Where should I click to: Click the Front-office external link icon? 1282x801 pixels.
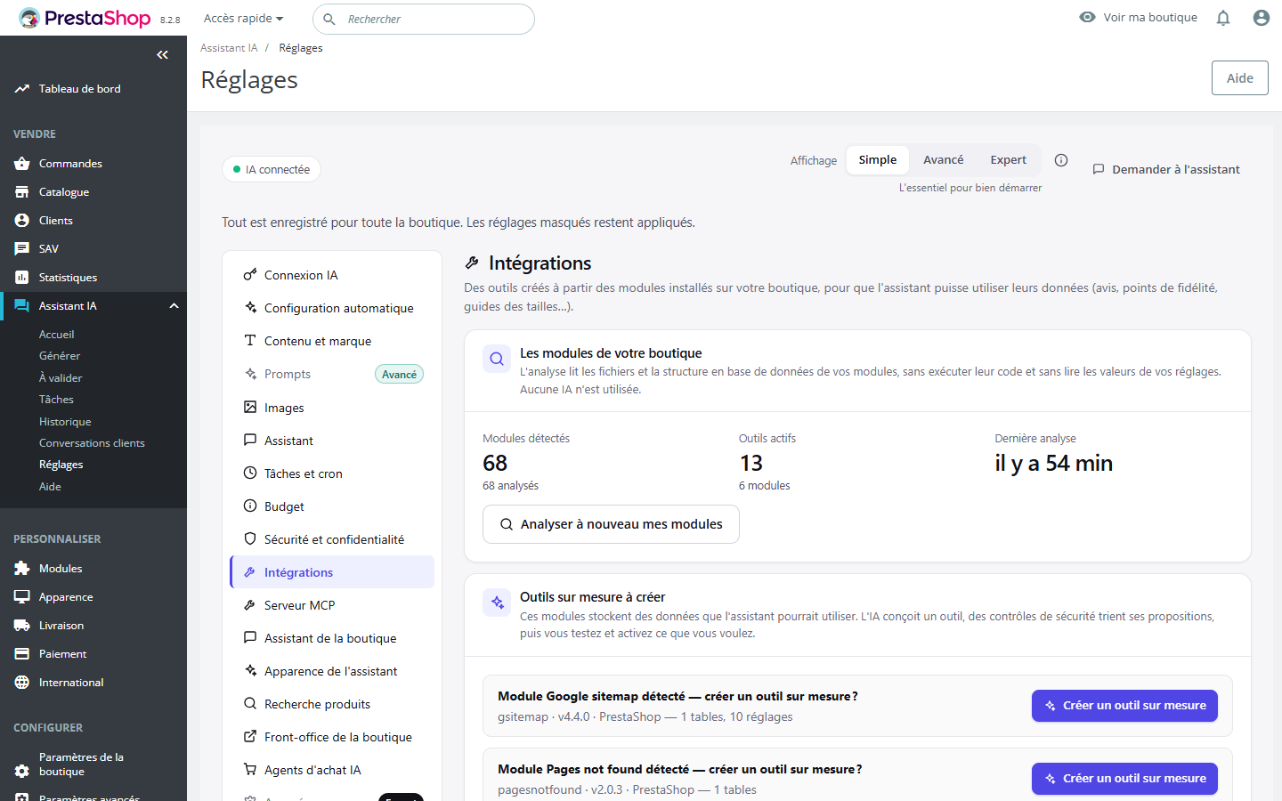pos(250,736)
